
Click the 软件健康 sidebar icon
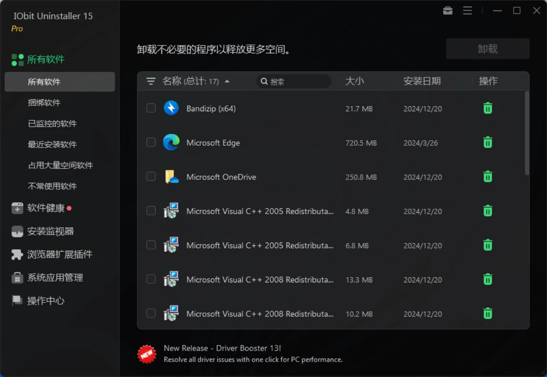[17, 208]
